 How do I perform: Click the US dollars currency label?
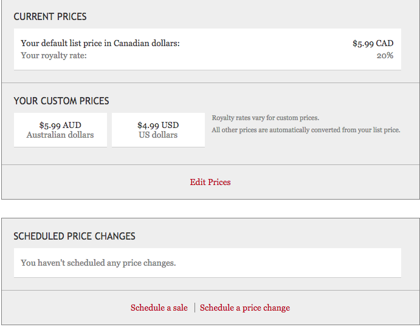point(158,135)
